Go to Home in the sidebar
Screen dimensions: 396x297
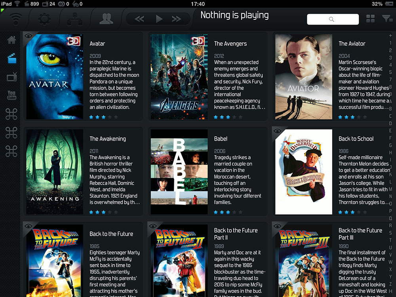pyautogui.click(x=11, y=40)
